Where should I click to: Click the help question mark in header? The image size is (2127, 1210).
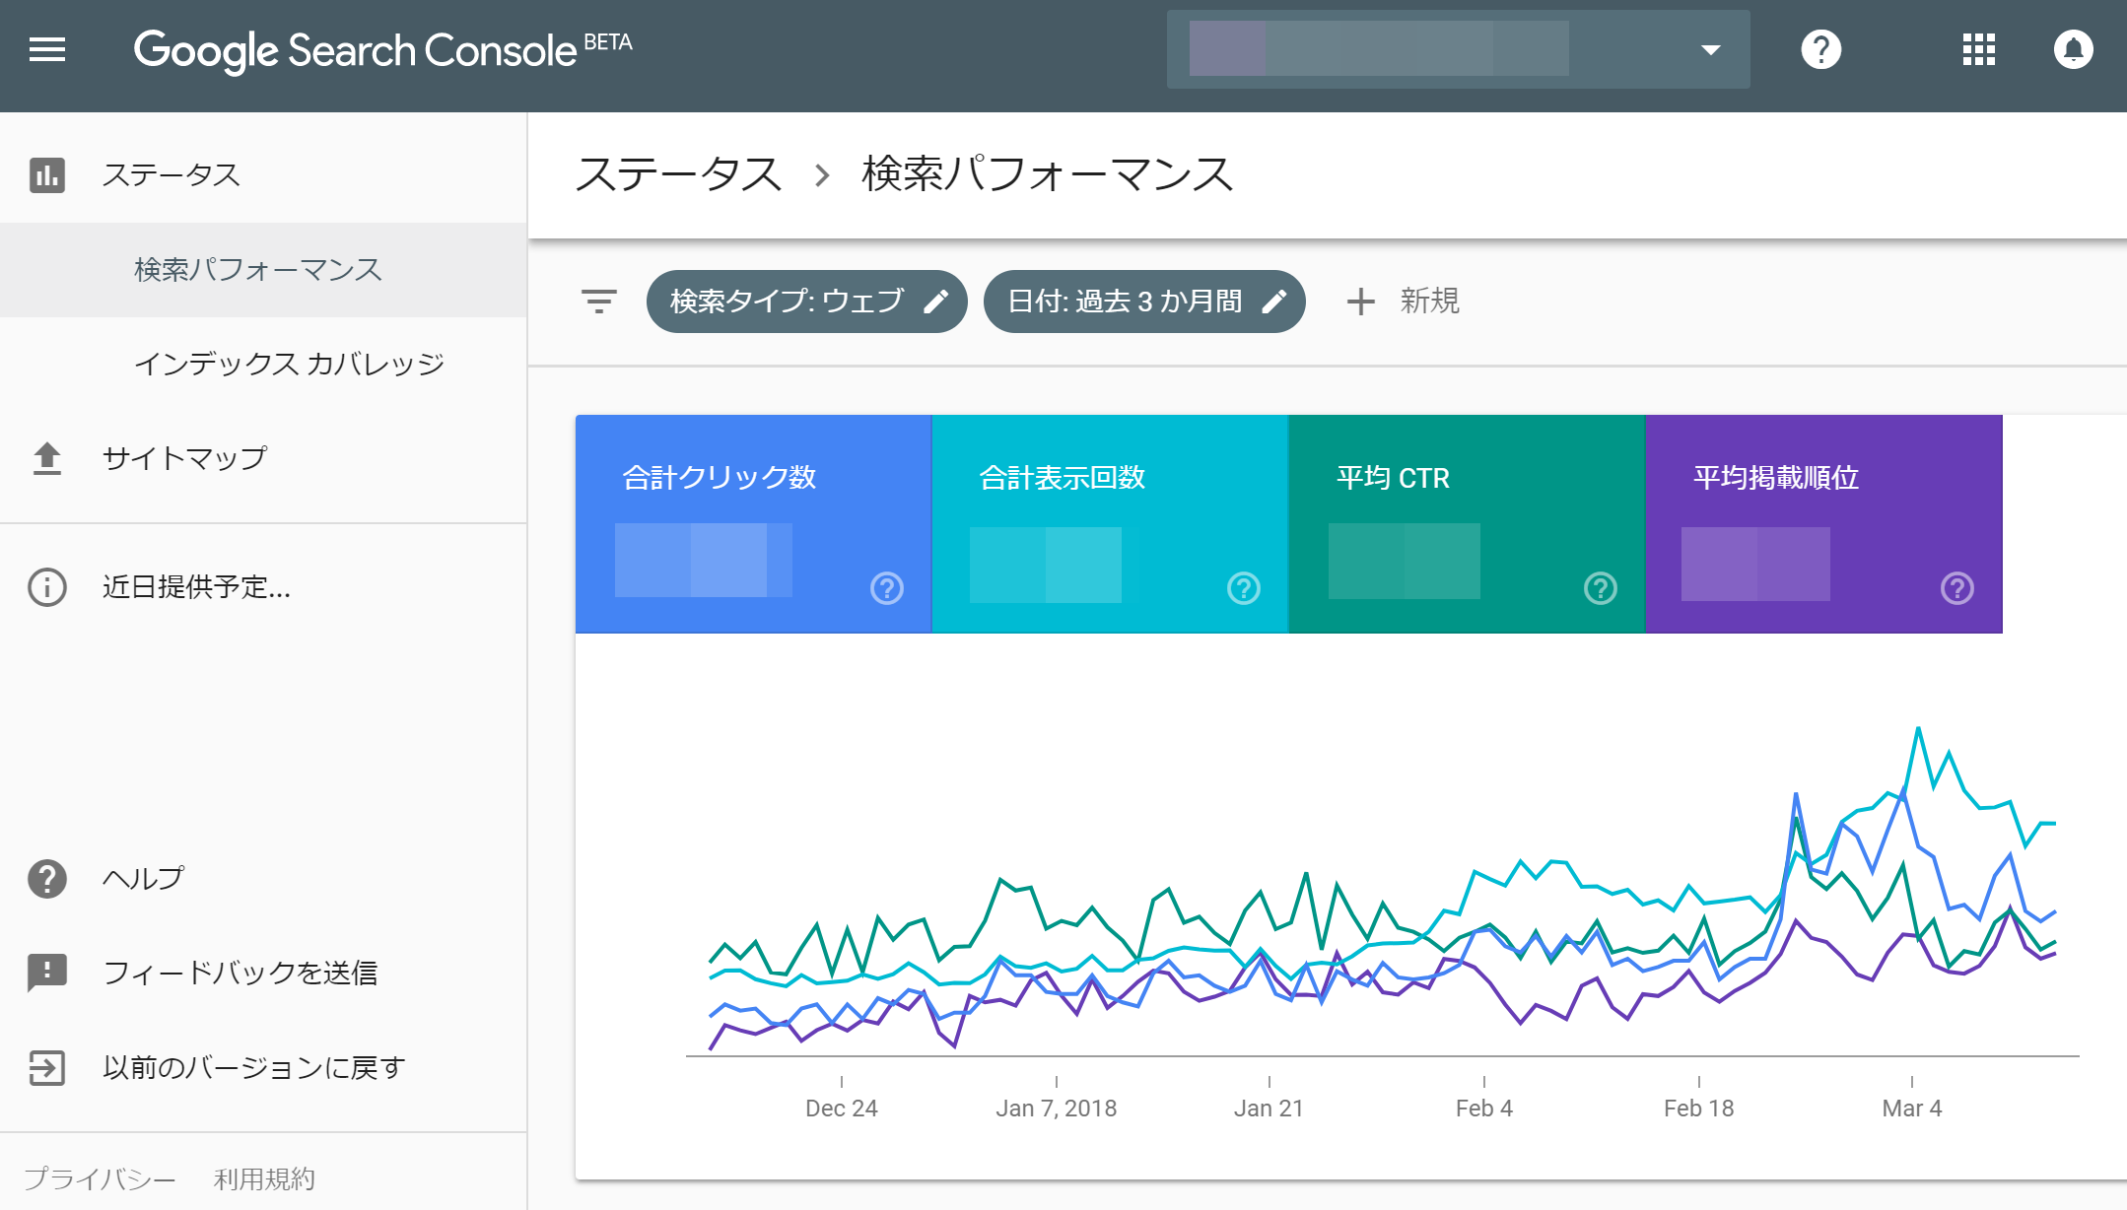pos(1820,49)
